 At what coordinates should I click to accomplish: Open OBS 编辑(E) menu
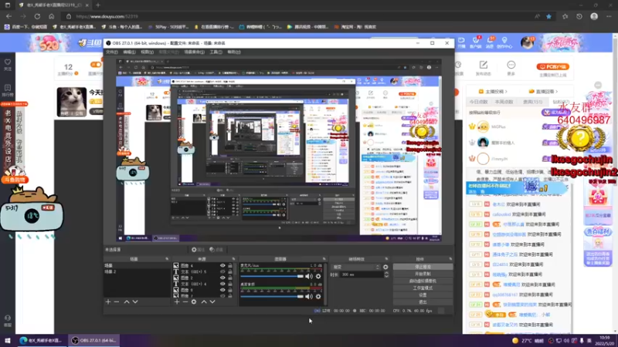coord(129,52)
